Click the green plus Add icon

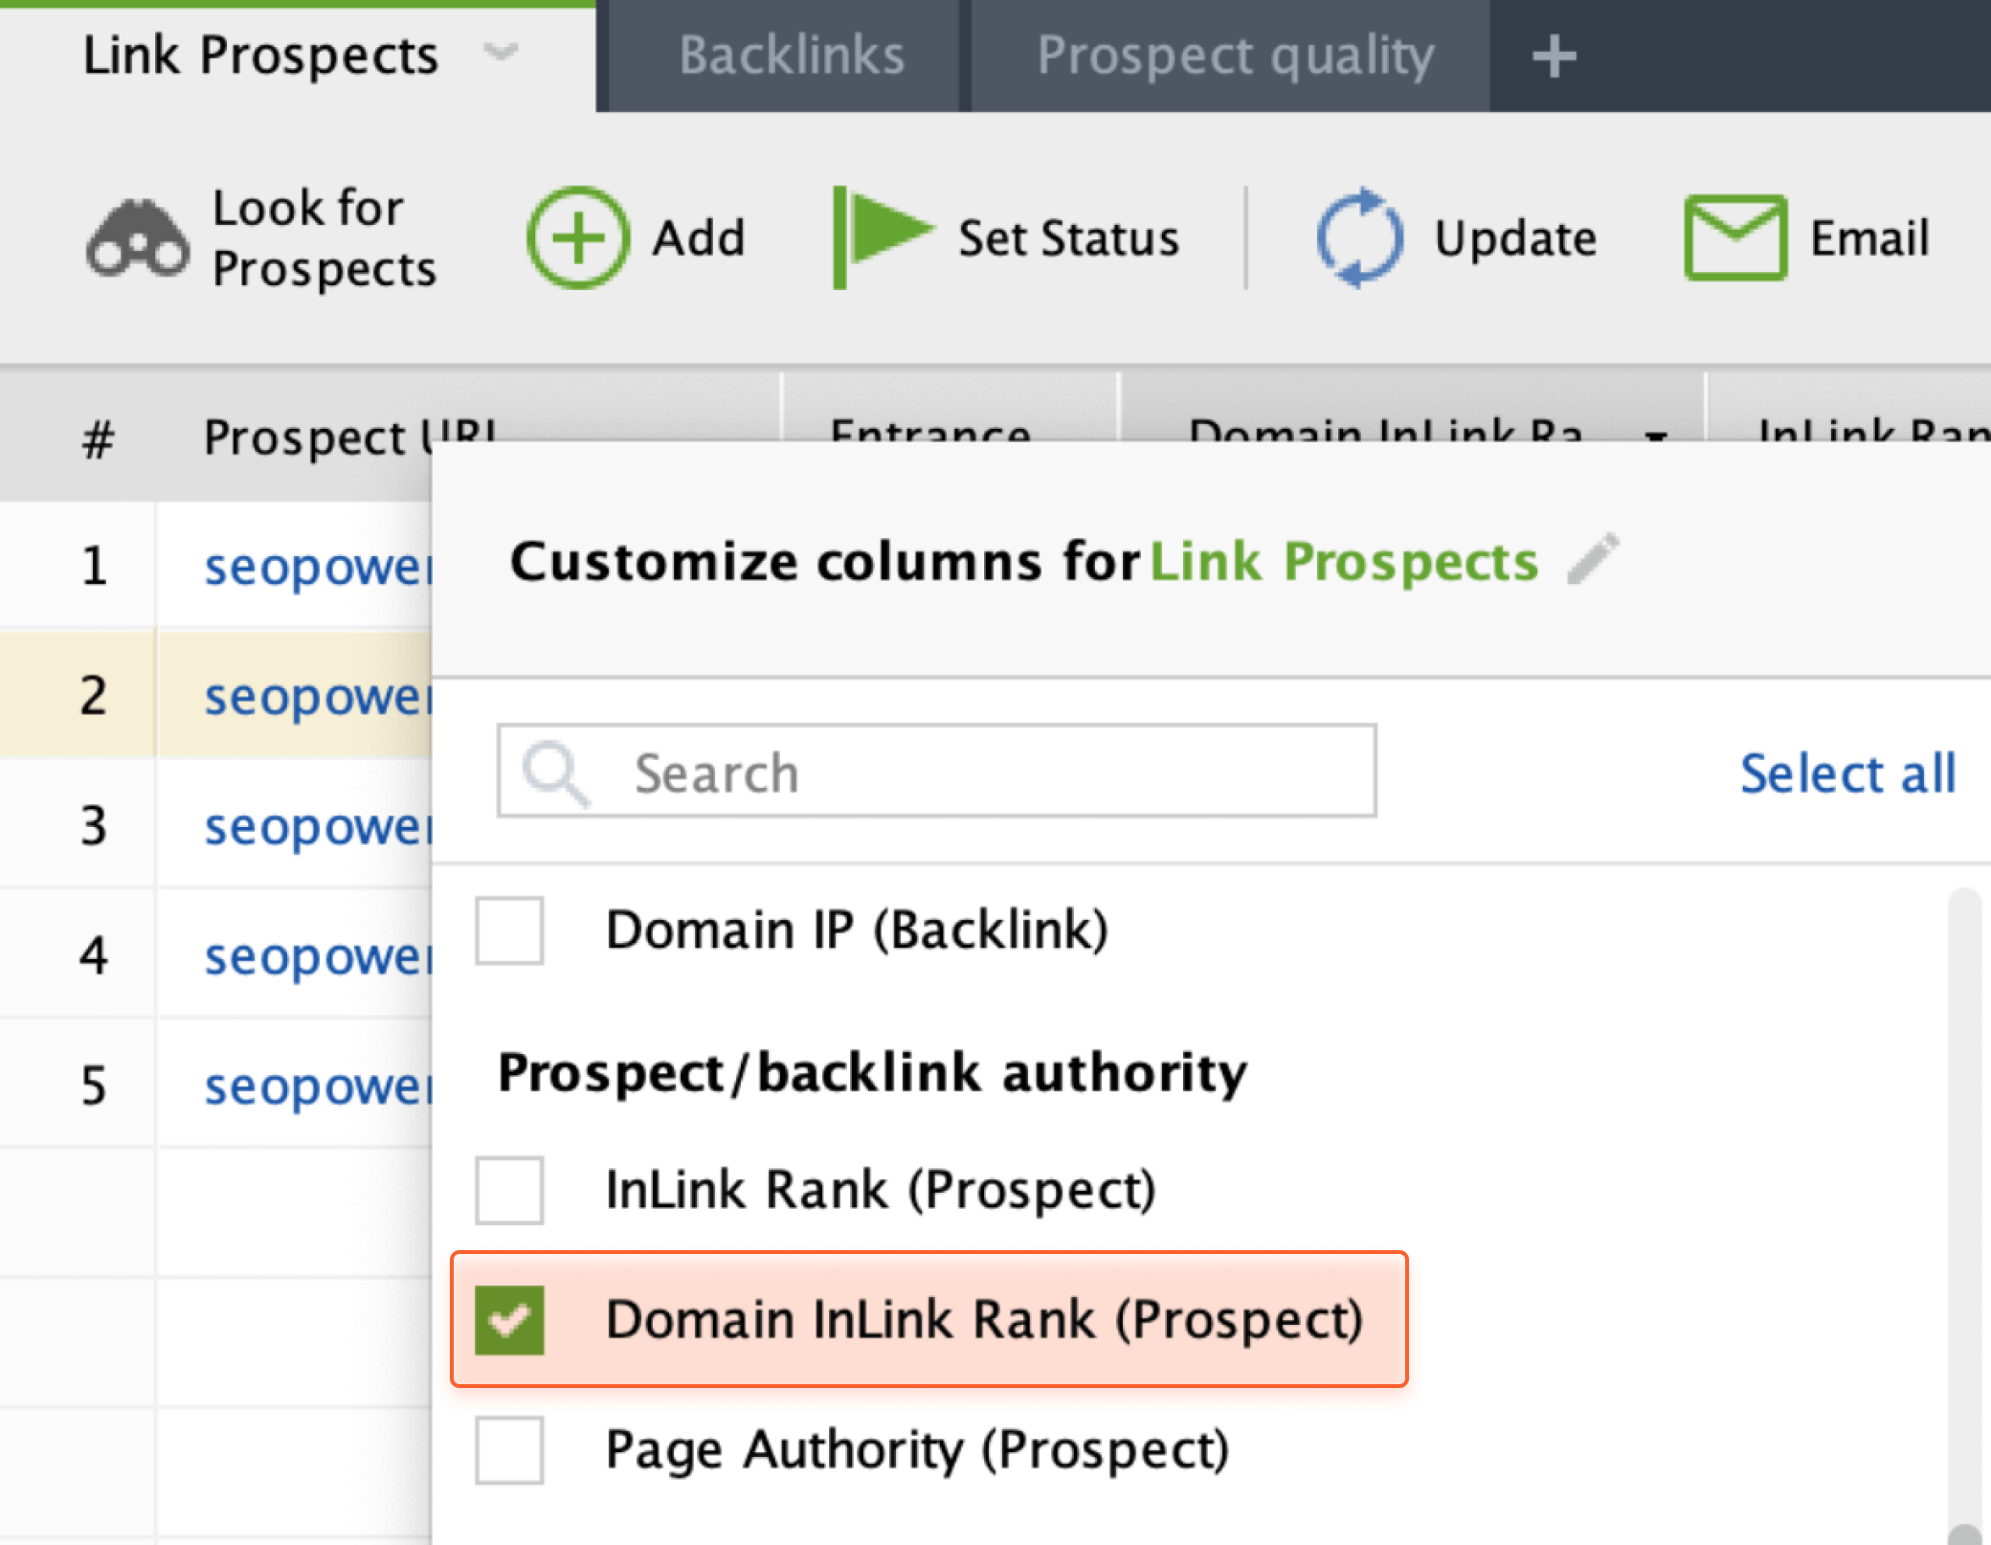pos(578,237)
